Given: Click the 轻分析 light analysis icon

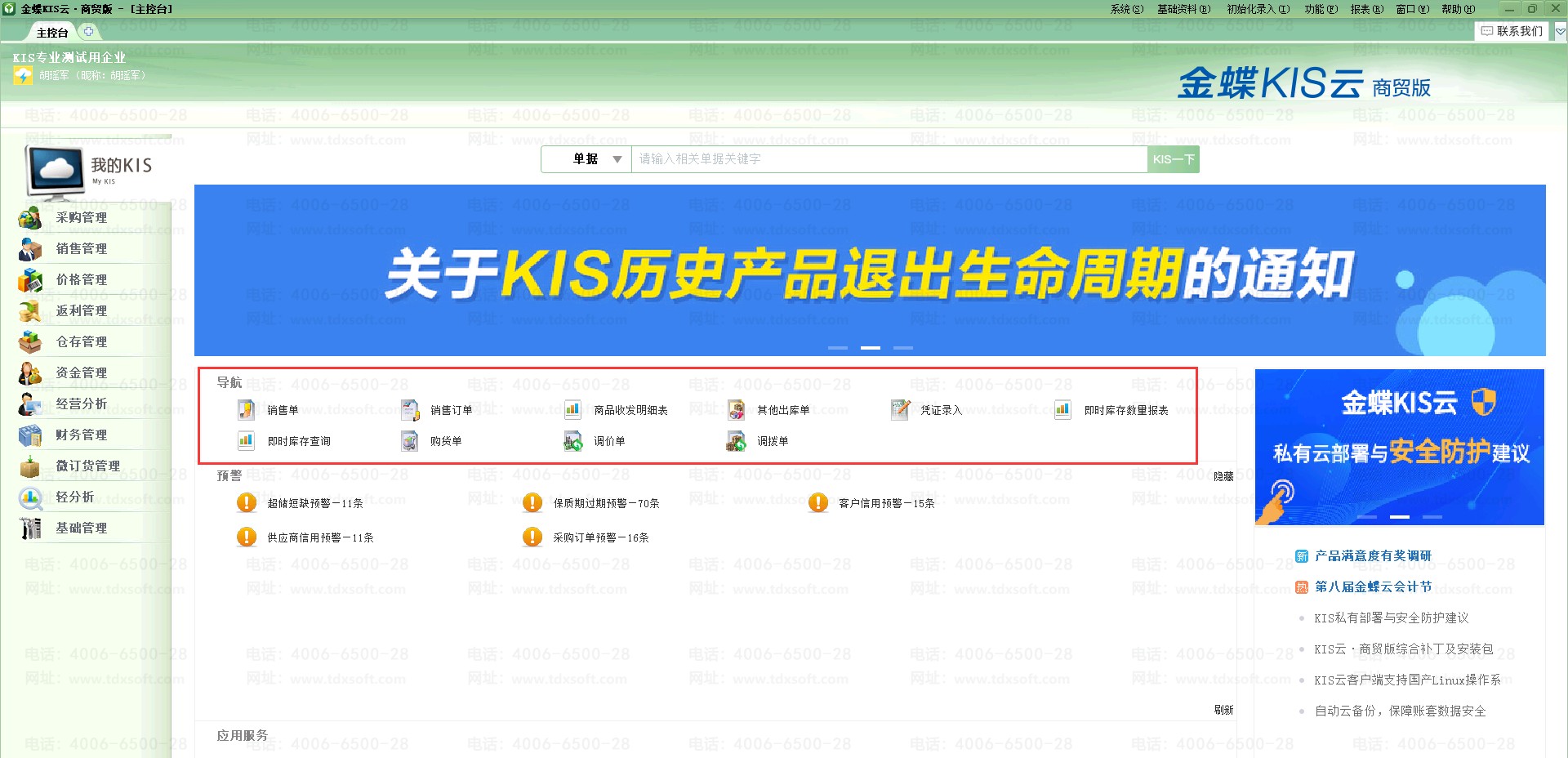Looking at the screenshot, I should 30,497.
